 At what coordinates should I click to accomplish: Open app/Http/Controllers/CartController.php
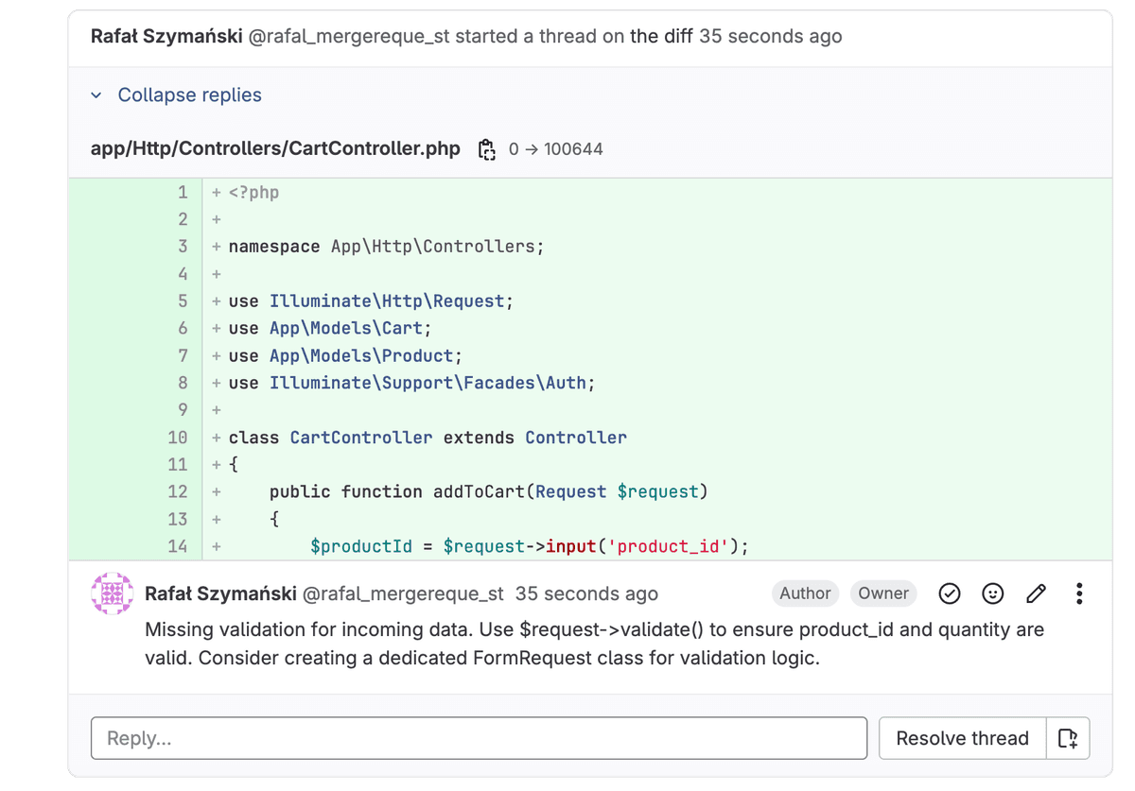point(274,148)
